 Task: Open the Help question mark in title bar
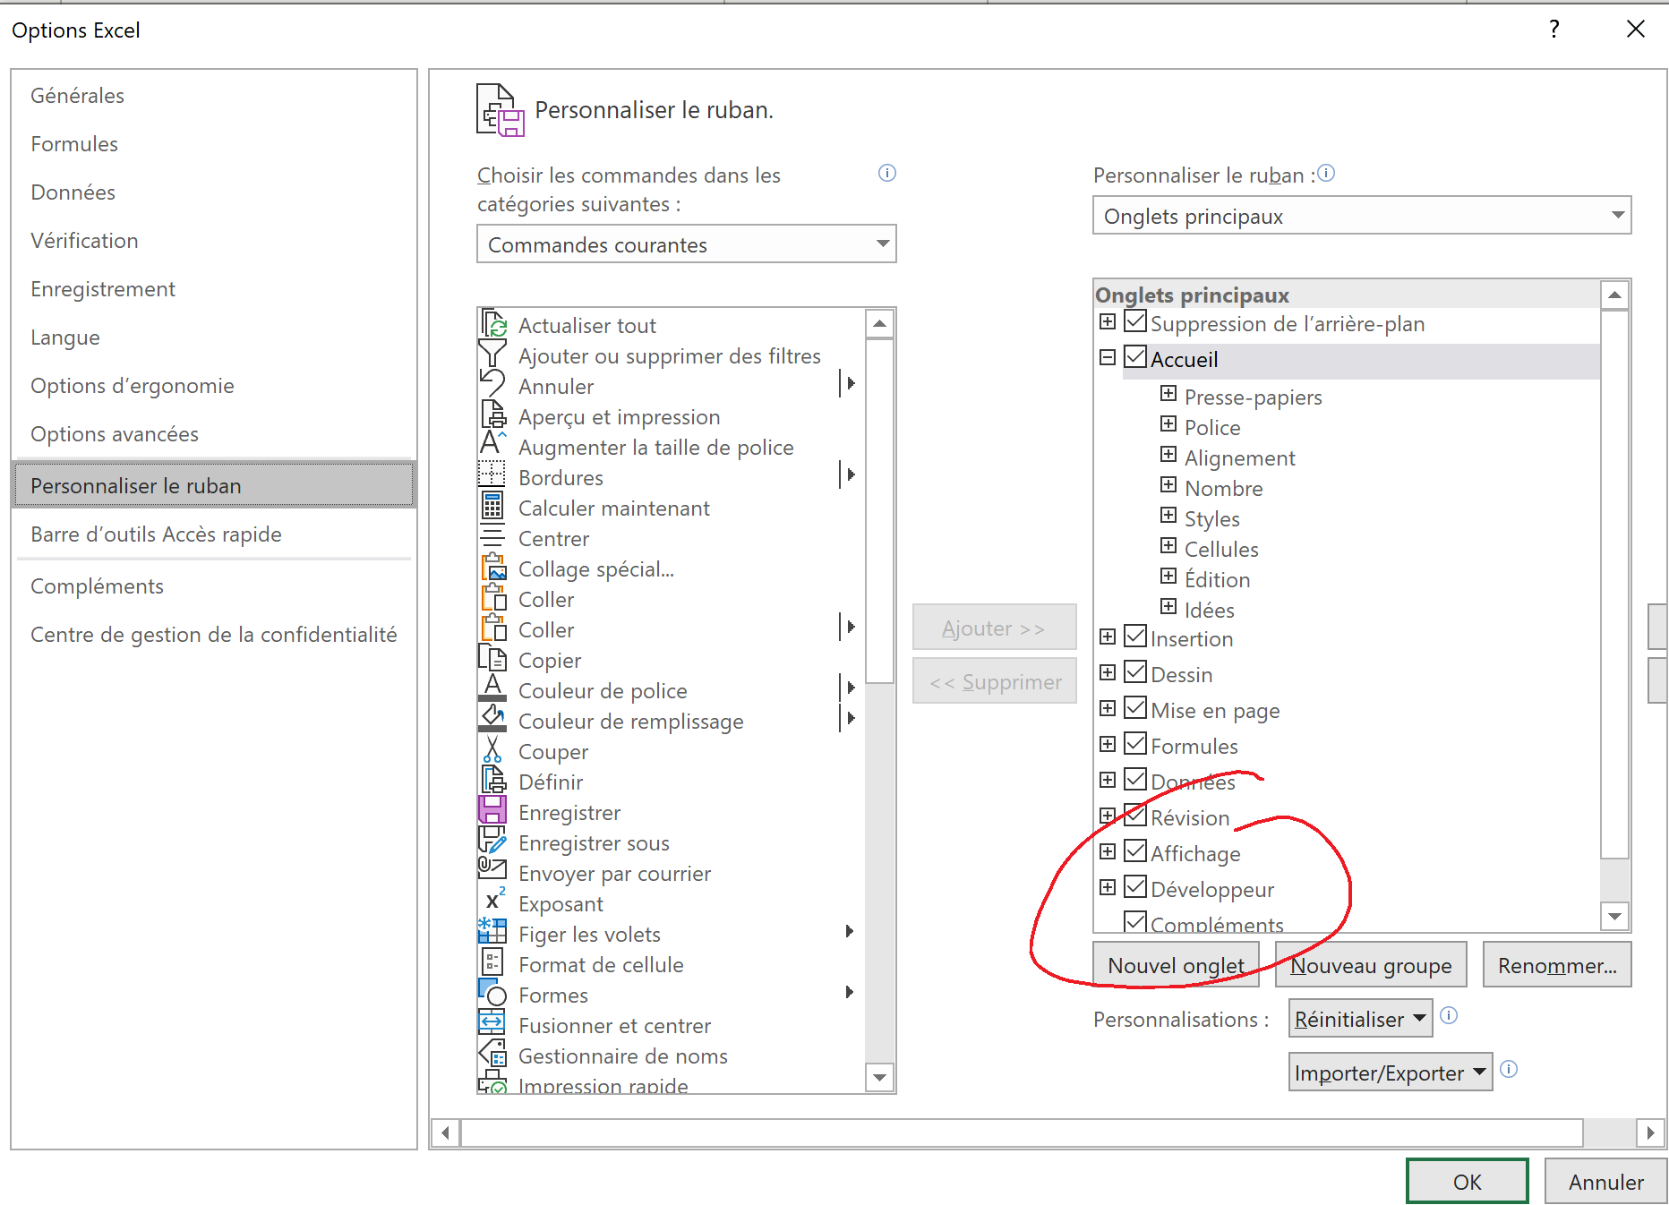coord(1554,30)
